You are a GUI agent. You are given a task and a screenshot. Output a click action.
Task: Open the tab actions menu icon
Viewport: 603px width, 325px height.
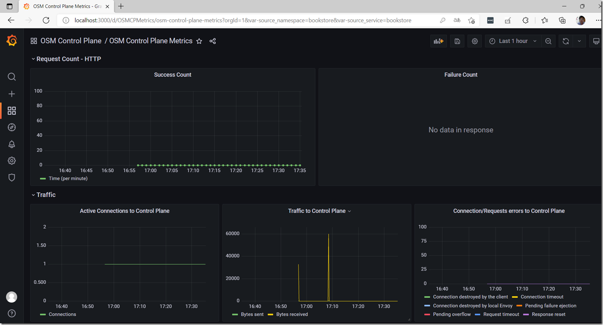(10, 7)
